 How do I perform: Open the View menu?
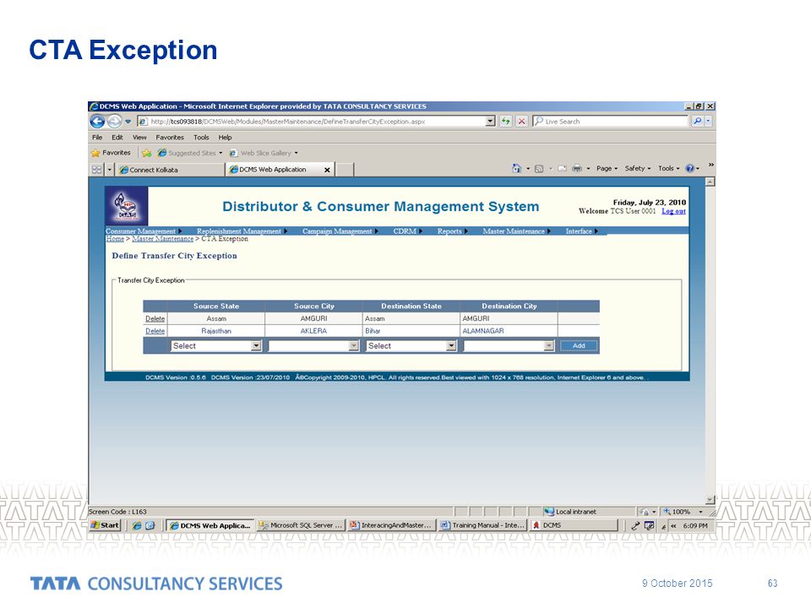click(x=139, y=138)
